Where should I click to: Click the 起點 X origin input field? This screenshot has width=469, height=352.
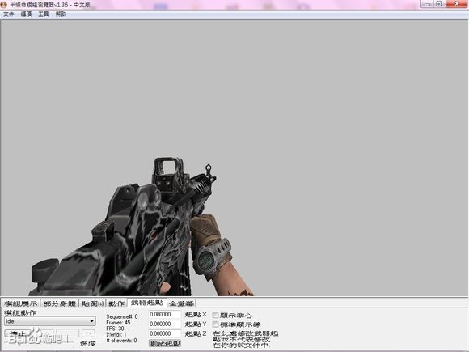(165, 314)
